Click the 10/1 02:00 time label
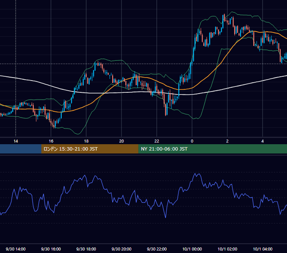Screen dimensions: 287x253 [227, 249]
